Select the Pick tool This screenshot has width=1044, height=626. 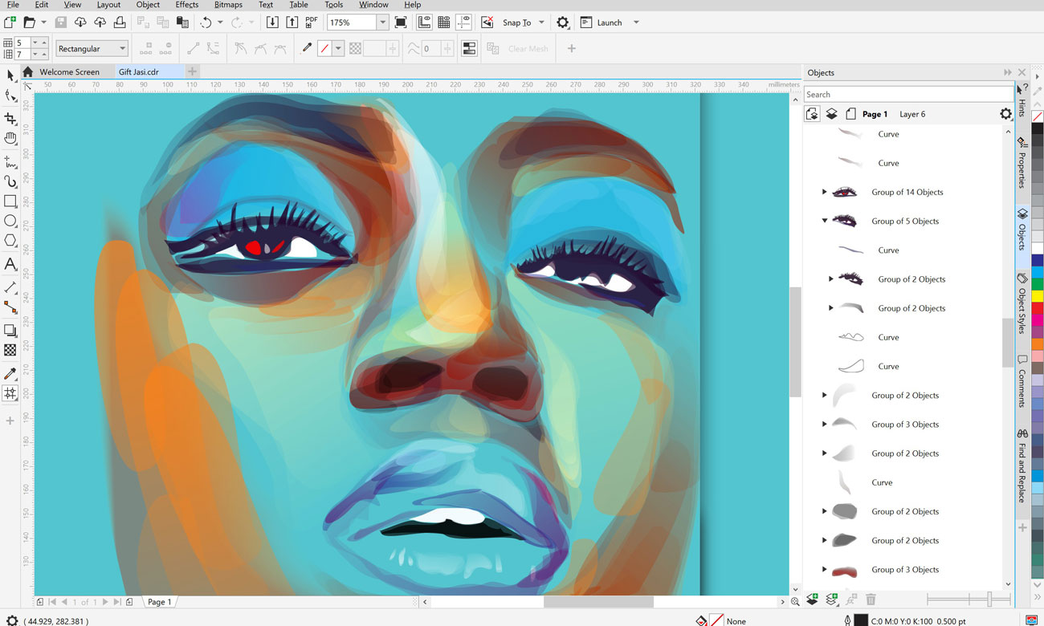pyautogui.click(x=10, y=75)
